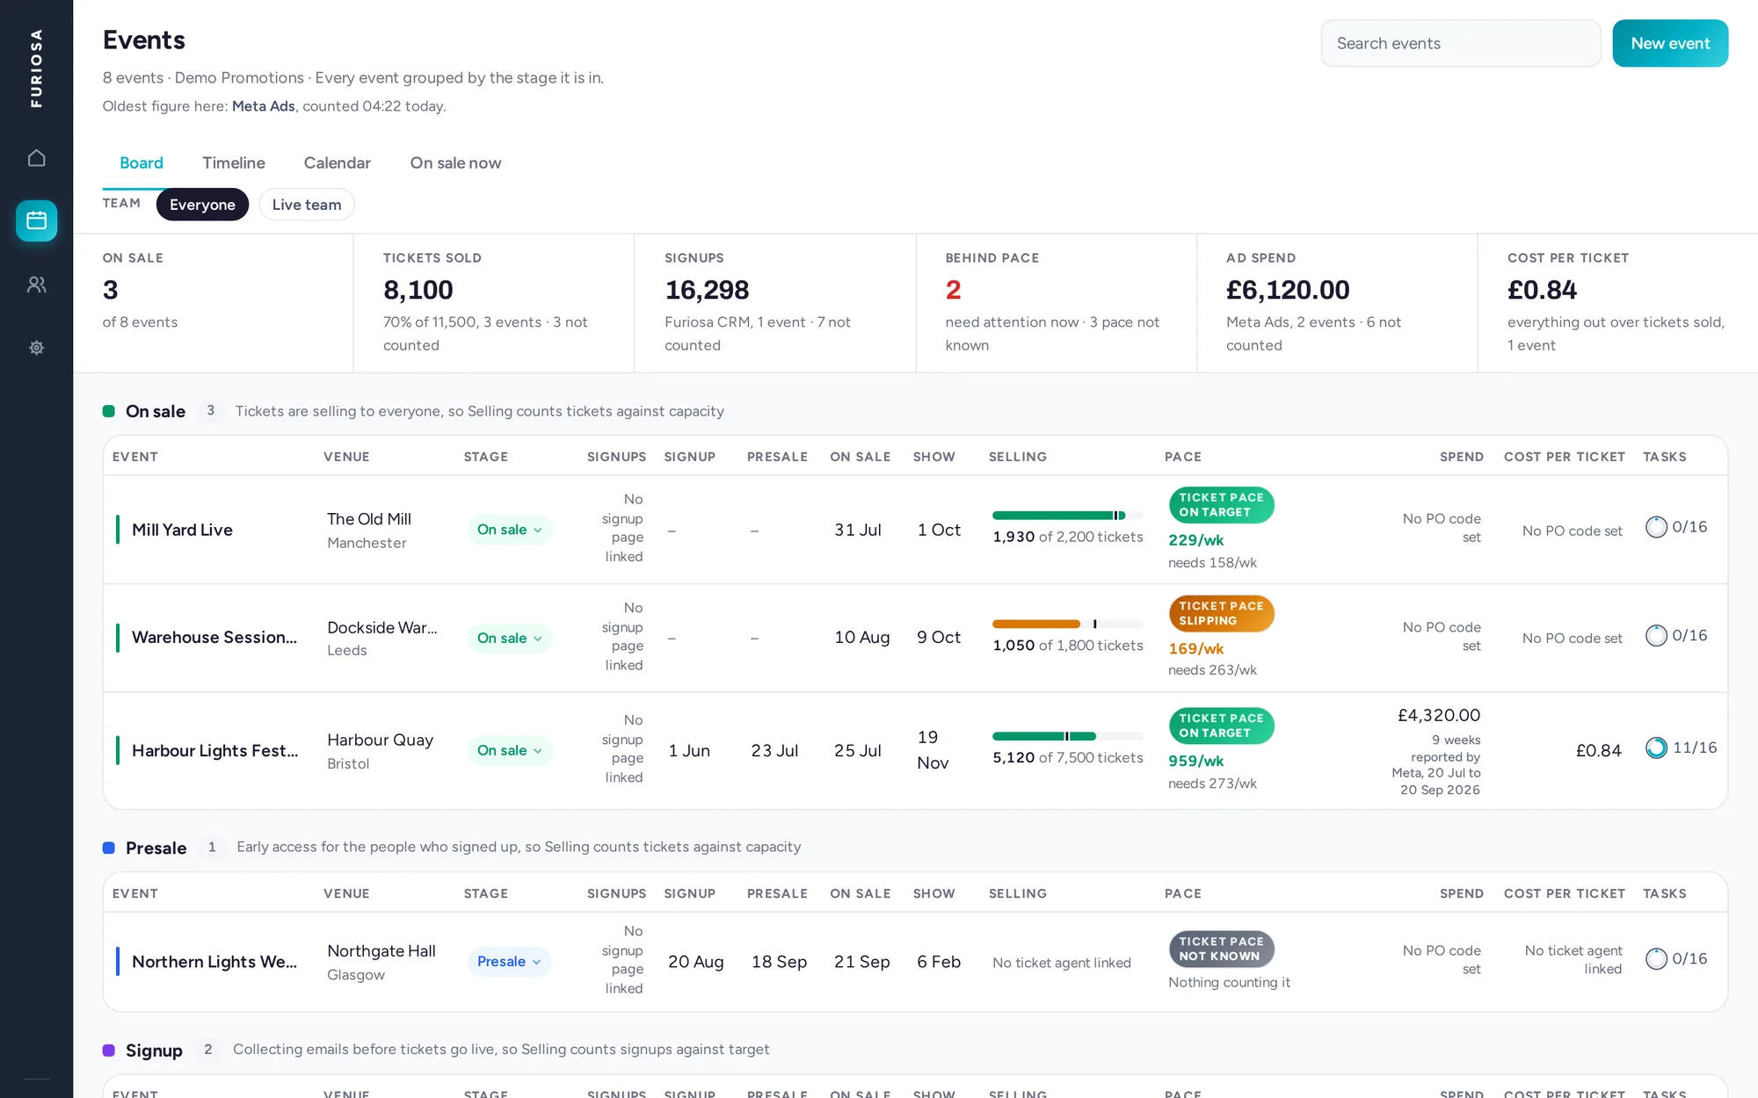Open tasks 11/16 ring for Harbour Lights

coord(1656,748)
